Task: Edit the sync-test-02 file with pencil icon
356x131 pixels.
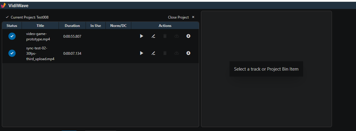Action: click(153, 53)
